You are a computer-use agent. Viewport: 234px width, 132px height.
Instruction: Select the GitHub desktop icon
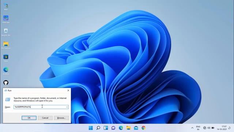pos(6,82)
